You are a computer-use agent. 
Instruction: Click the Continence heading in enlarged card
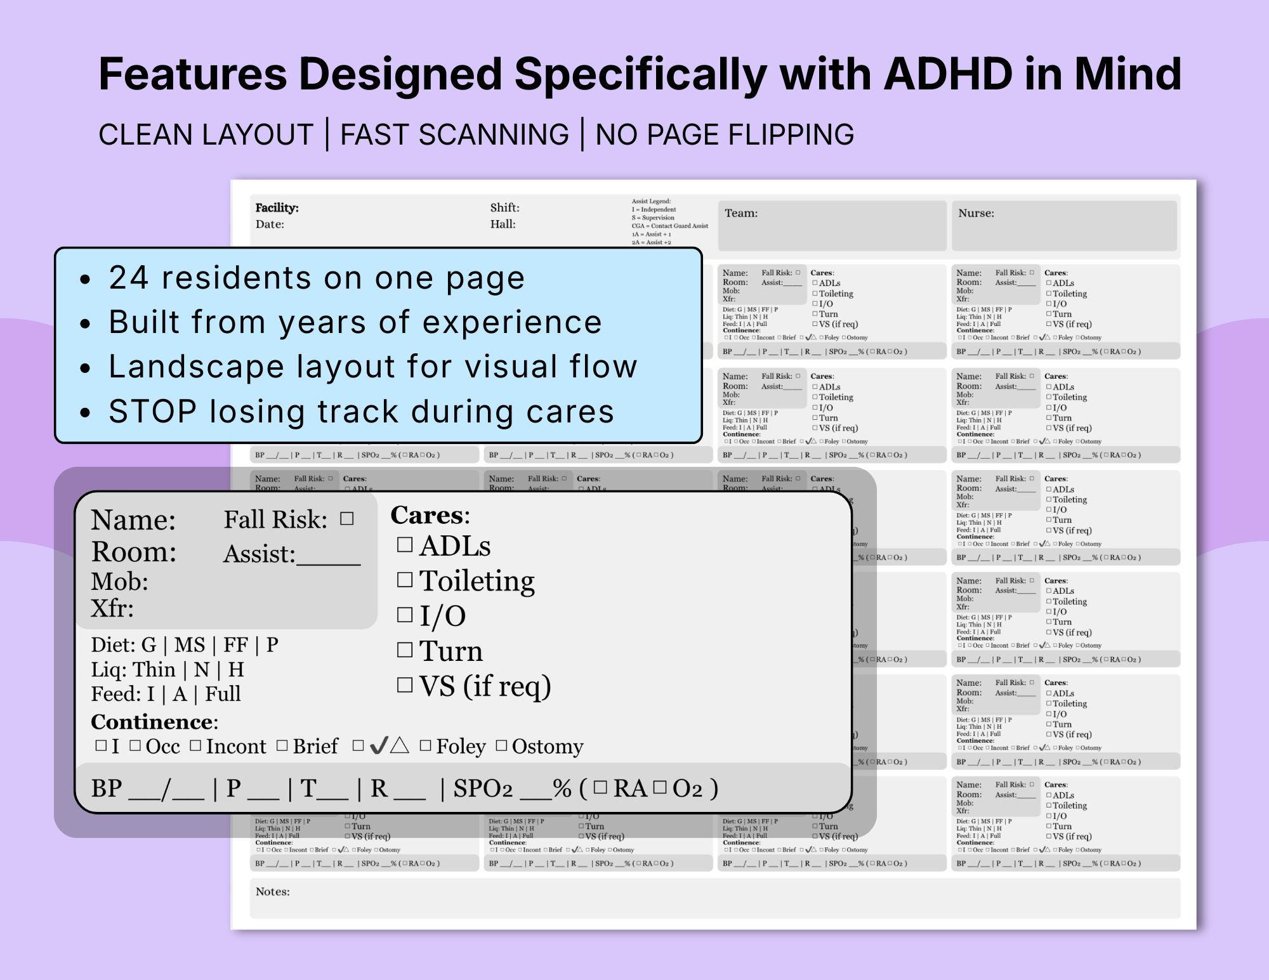tap(154, 721)
